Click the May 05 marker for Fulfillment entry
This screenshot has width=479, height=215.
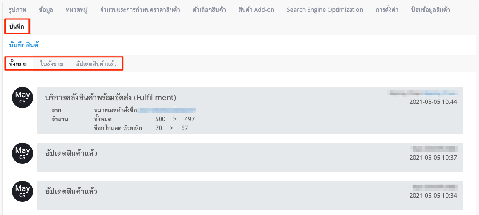(22, 97)
